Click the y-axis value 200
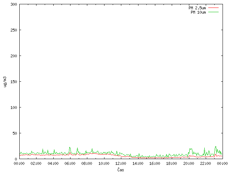Viewport: 229px width, 172px height. [x=14, y=56]
